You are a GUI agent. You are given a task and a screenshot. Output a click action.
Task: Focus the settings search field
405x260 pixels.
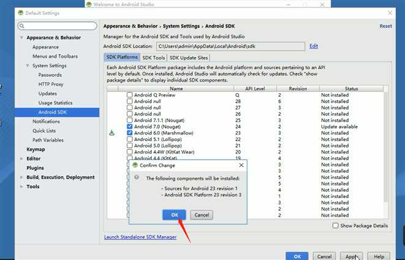pyautogui.click(x=58, y=26)
